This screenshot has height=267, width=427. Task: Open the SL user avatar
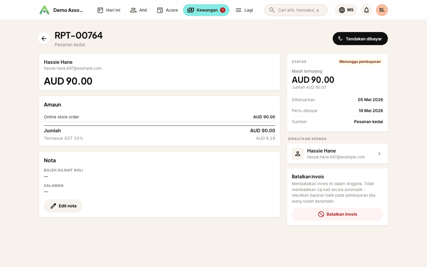[x=382, y=10]
